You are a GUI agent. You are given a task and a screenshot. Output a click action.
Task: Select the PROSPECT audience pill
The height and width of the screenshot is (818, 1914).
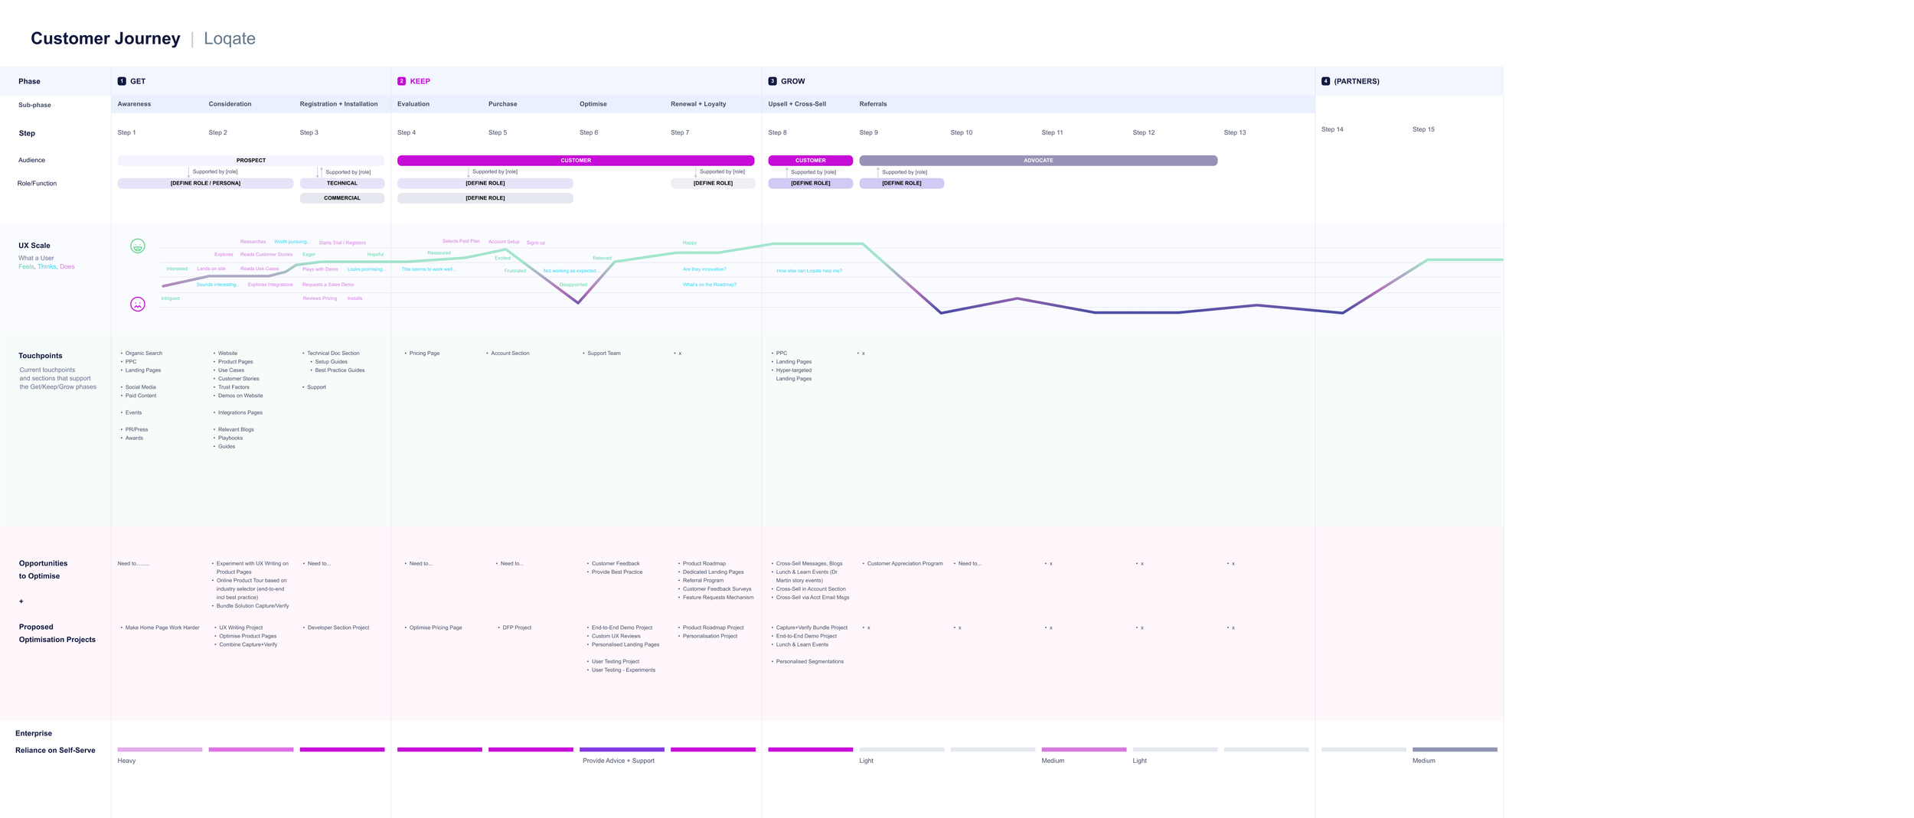[250, 160]
